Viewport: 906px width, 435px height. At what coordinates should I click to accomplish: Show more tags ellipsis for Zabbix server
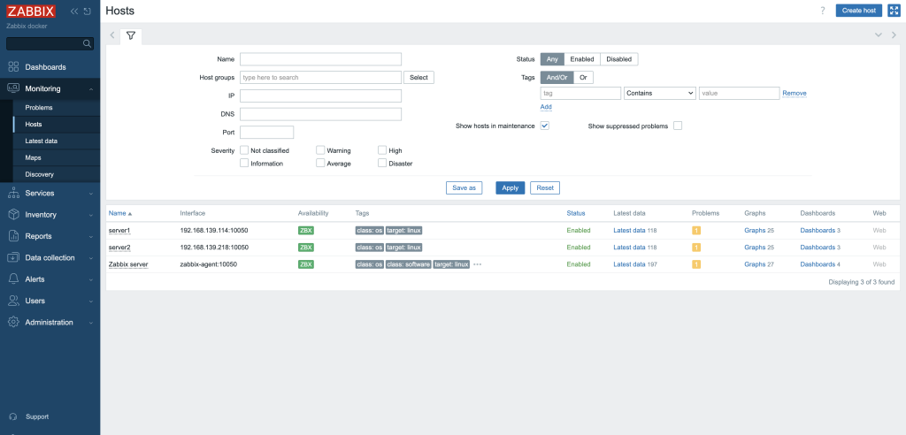click(478, 264)
